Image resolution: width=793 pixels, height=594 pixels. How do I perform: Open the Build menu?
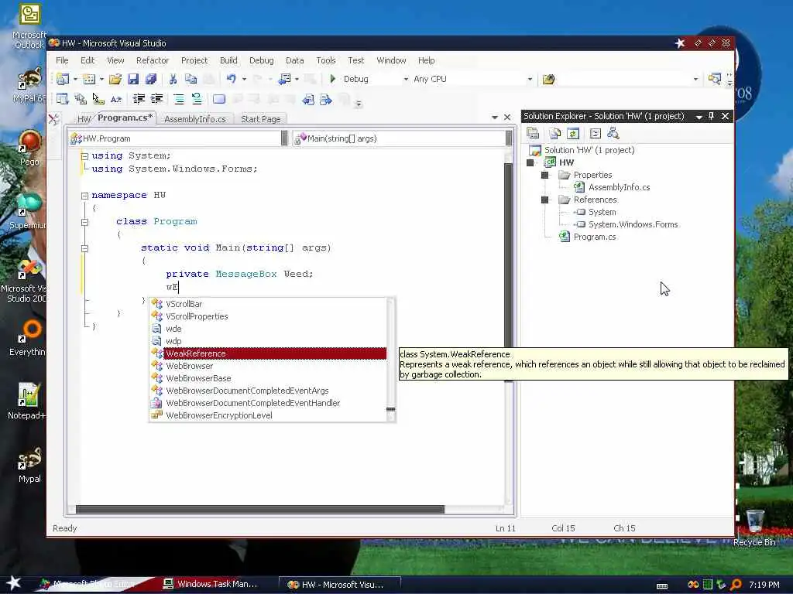228,60
